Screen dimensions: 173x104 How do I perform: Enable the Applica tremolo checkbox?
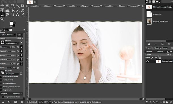pos(1,80)
